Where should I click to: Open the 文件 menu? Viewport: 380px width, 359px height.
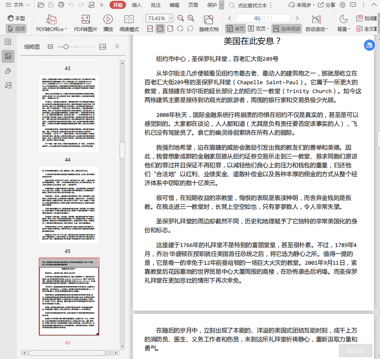click(x=18, y=5)
